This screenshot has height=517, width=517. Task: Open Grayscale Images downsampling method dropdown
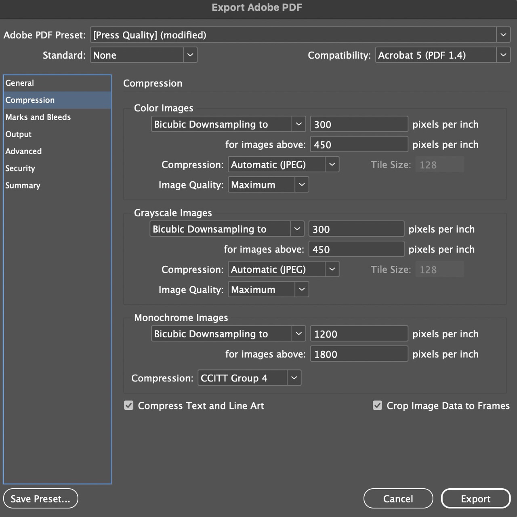(227, 229)
